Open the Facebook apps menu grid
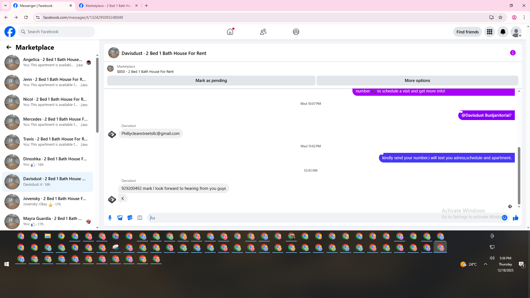The height and width of the screenshot is (298, 530). click(x=490, y=32)
